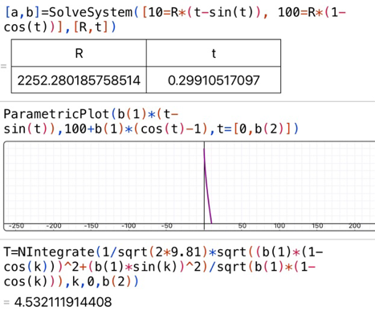
Task: Click the SolveSystem input expression
Action: 175,19
